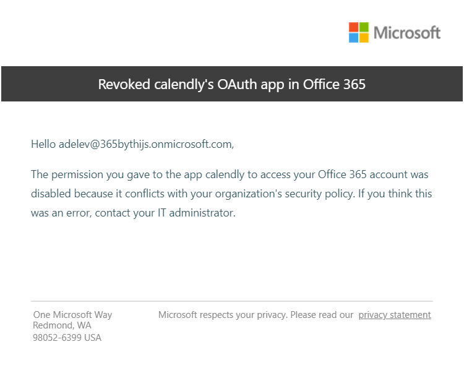This screenshot has width=464, height=373.
Task: Click the blue square in Microsoft logo
Action: coord(354,37)
